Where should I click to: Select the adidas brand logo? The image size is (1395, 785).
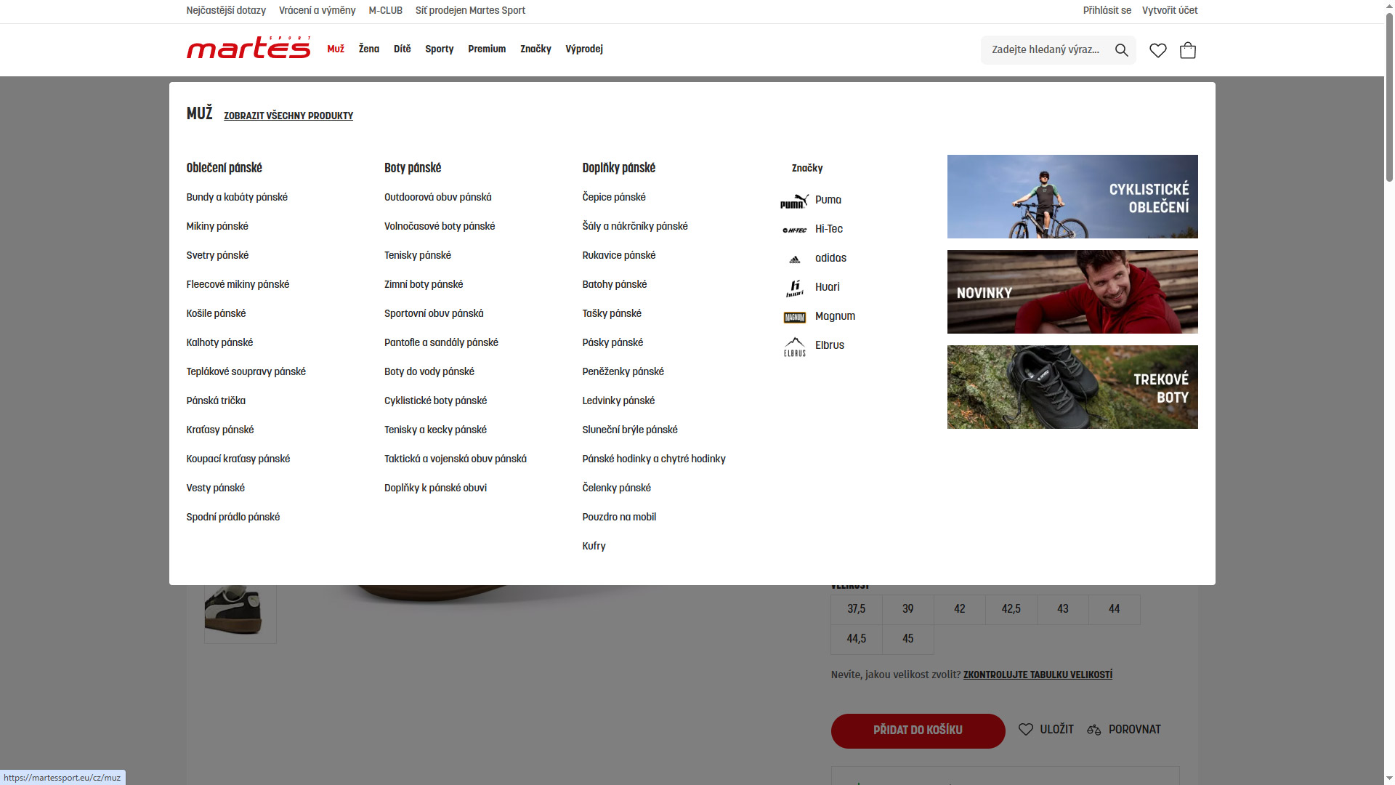tap(795, 259)
